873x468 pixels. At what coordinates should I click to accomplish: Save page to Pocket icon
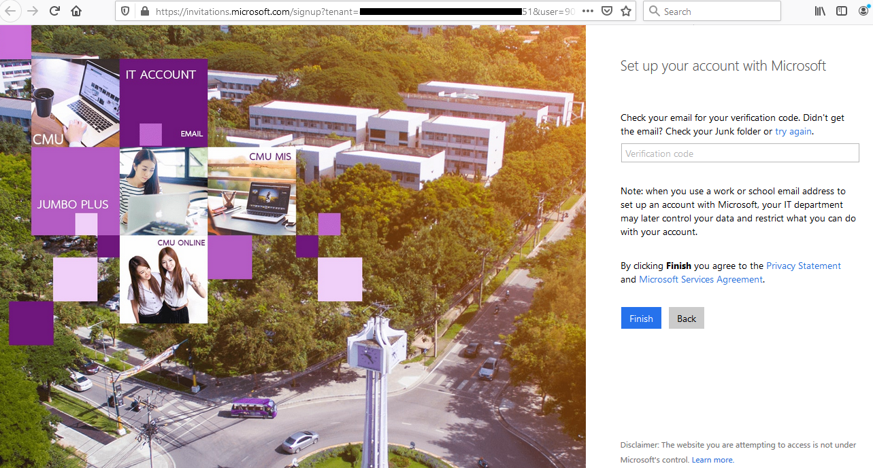[607, 11]
